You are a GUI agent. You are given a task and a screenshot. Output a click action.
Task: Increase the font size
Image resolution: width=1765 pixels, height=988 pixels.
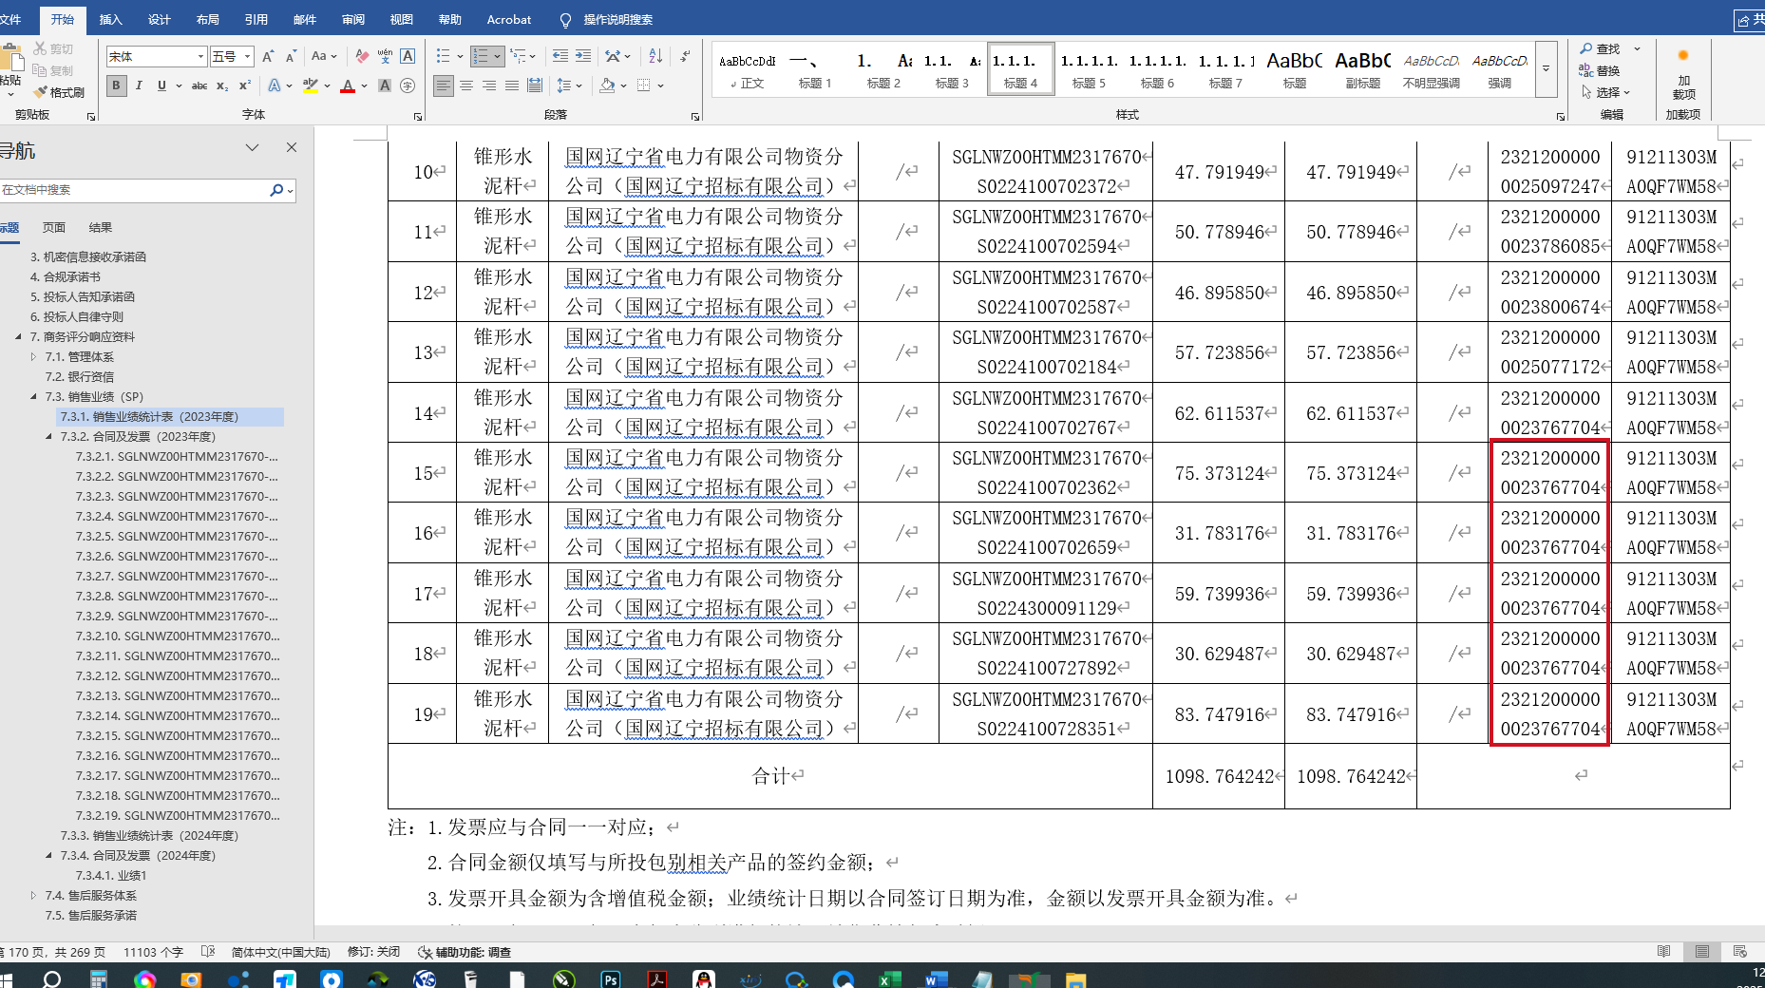(x=268, y=57)
